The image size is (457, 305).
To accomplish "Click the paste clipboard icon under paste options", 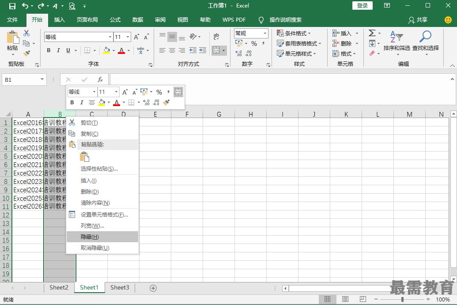I will click(84, 157).
